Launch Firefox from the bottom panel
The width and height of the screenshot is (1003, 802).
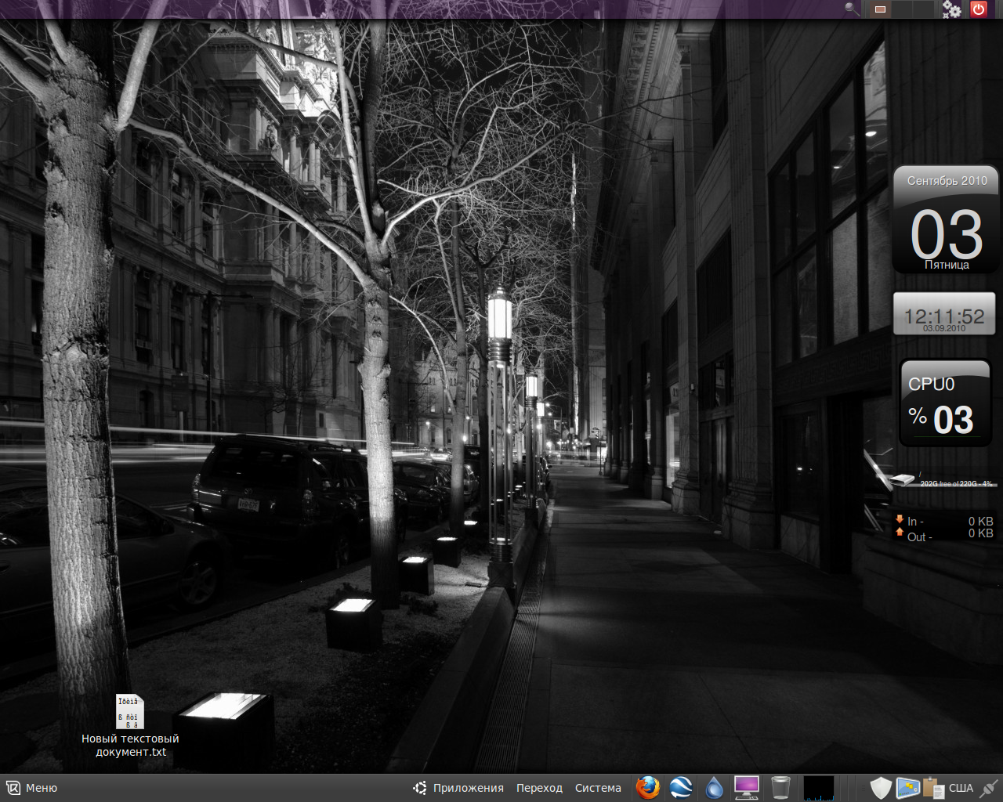pos(647,787)
